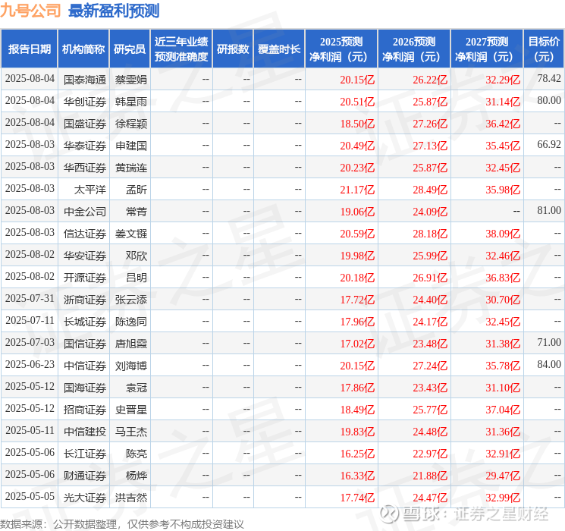Image resolution: width=565 pixels, height=531 pixels.
Task: Click the 28.49亿 forecast value
Action: tap(430, 190)
